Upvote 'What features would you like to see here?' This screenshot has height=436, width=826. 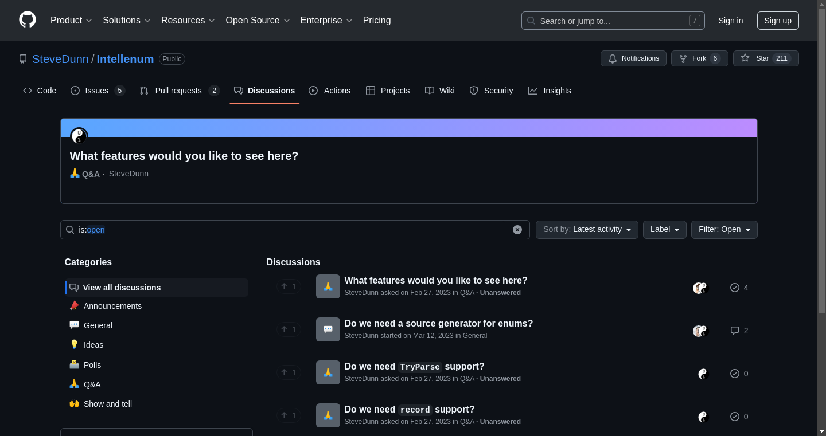[289, 286]
